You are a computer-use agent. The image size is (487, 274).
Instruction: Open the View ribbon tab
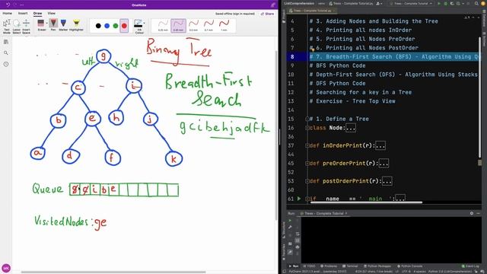pyautogui.click(x=52, y=14)
